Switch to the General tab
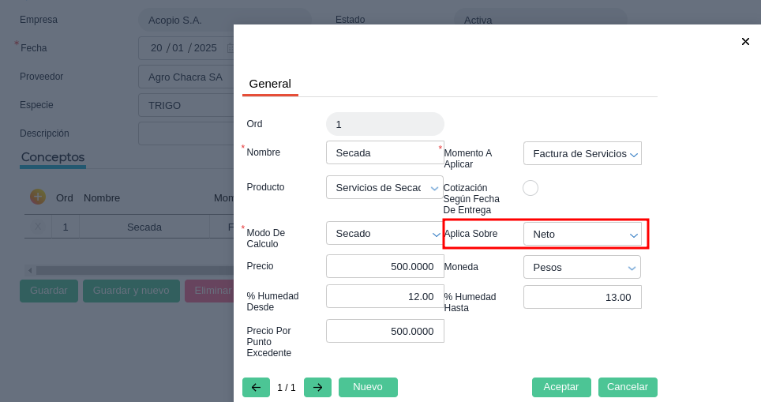This screenshot has height=402, width=761. (x=270, y=84)
